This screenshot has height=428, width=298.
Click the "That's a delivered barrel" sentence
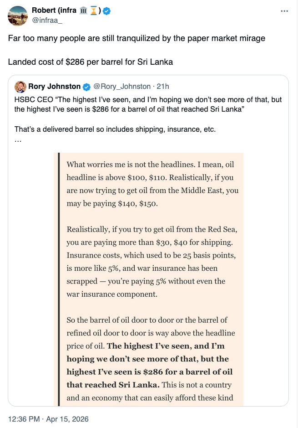click(x=115, y=129)
